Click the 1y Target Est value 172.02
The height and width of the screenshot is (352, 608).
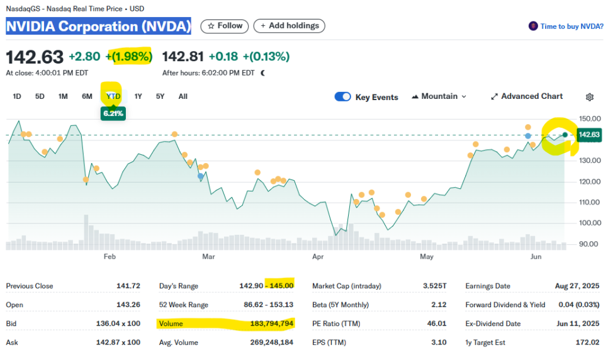coord(587,343)
